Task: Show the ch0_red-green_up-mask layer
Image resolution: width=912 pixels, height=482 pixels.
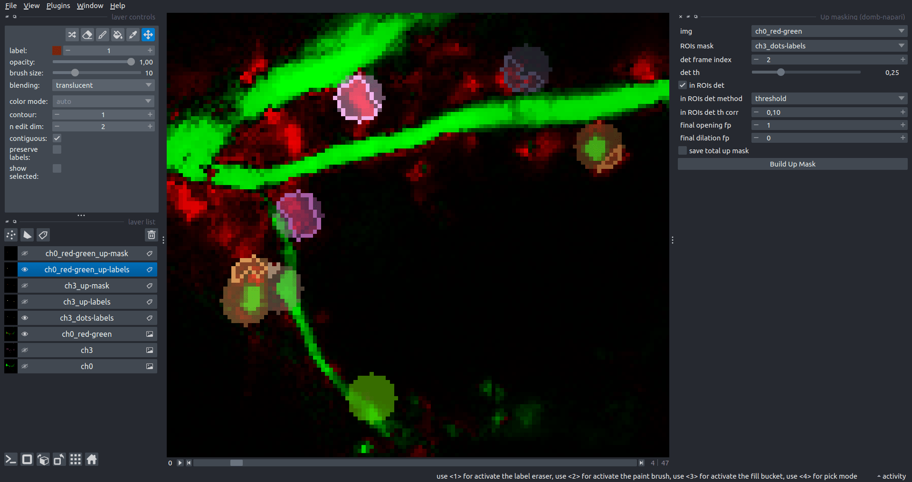Action: click(x=25, y=253)
